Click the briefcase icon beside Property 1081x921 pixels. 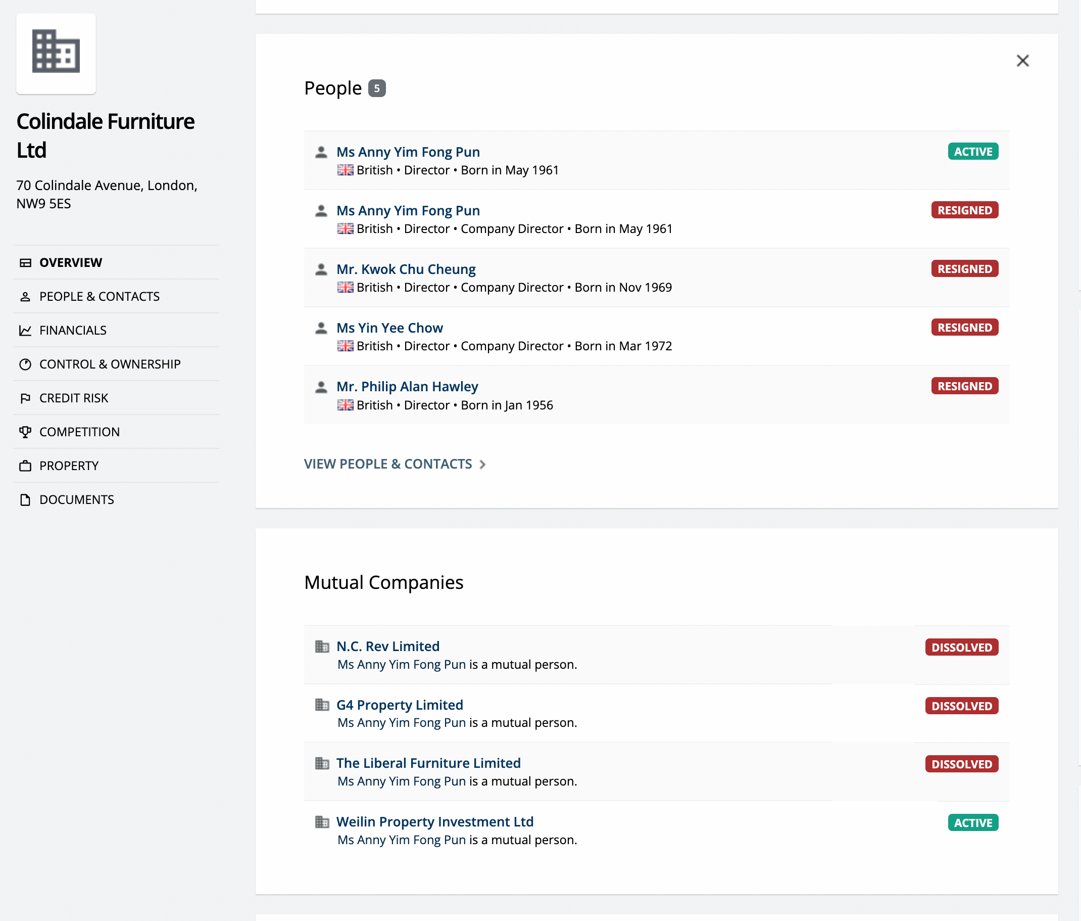click(25, 466)
